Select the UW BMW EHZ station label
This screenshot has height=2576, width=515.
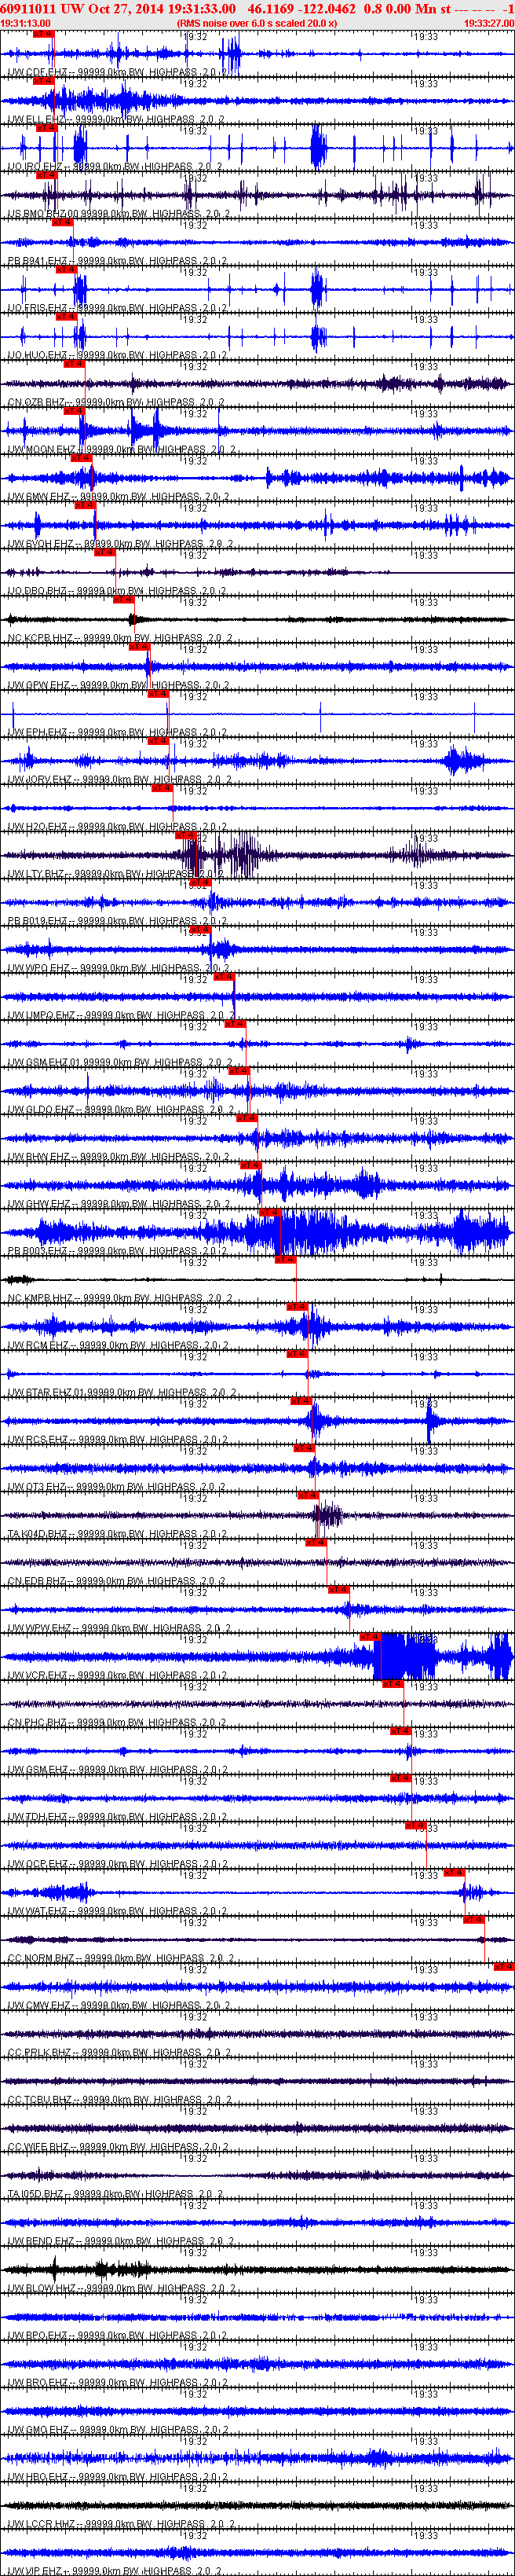[118, 497]
